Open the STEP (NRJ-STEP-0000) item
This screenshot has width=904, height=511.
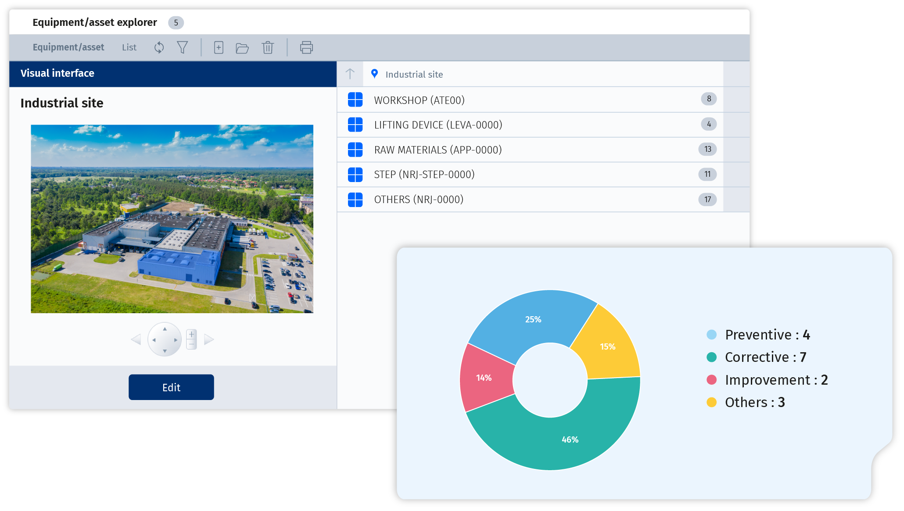pyautogui.click(x=424, y=175)
